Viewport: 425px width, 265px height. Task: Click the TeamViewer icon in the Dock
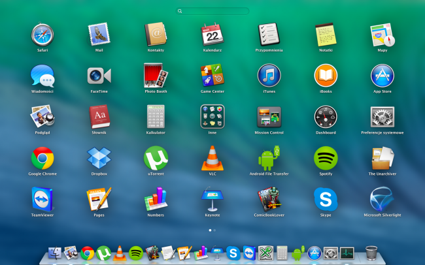click(249, 253)
